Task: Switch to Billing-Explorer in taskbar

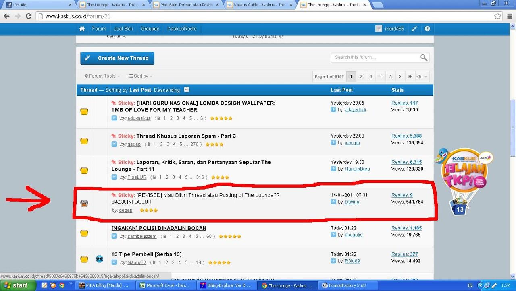Action: click(227, 285)
